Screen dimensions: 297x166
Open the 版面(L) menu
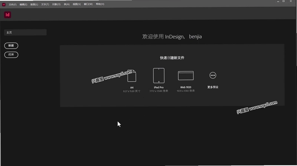pyautogui.click(x=34, y=4)
